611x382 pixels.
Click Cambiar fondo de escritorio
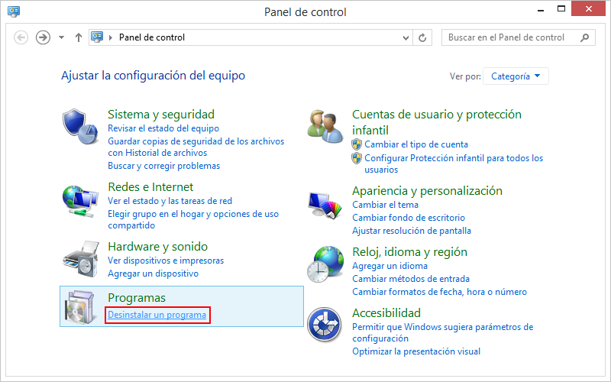pos(409,218)
